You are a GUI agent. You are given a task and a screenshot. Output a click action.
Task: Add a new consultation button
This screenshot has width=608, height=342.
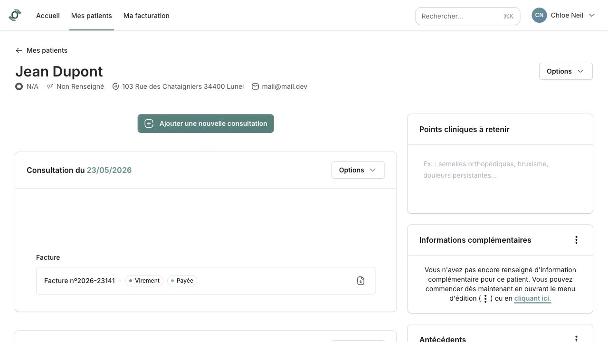206,123
